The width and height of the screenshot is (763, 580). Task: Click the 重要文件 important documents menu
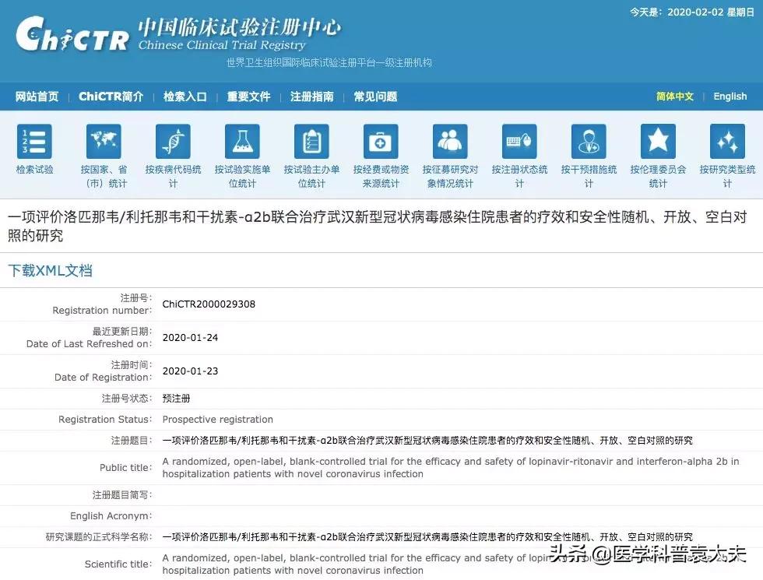coord(248,97)
